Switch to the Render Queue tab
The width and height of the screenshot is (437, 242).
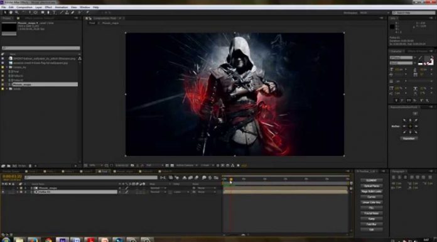click(11, 171)
